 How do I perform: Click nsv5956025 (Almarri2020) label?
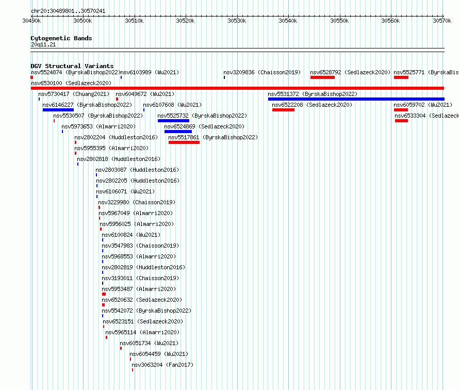click(137, 224)
